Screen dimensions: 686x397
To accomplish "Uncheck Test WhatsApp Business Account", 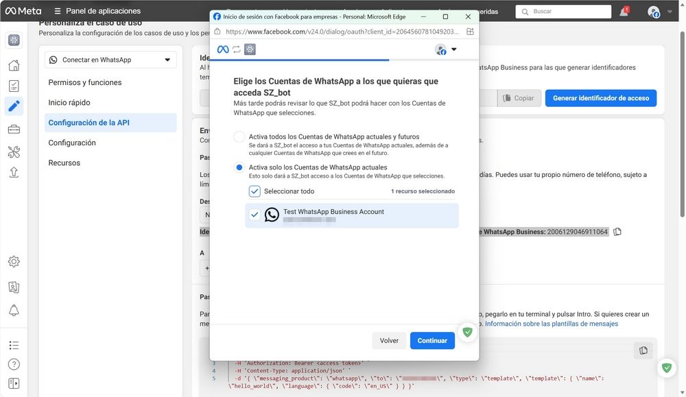I will [x=255, y=215].
